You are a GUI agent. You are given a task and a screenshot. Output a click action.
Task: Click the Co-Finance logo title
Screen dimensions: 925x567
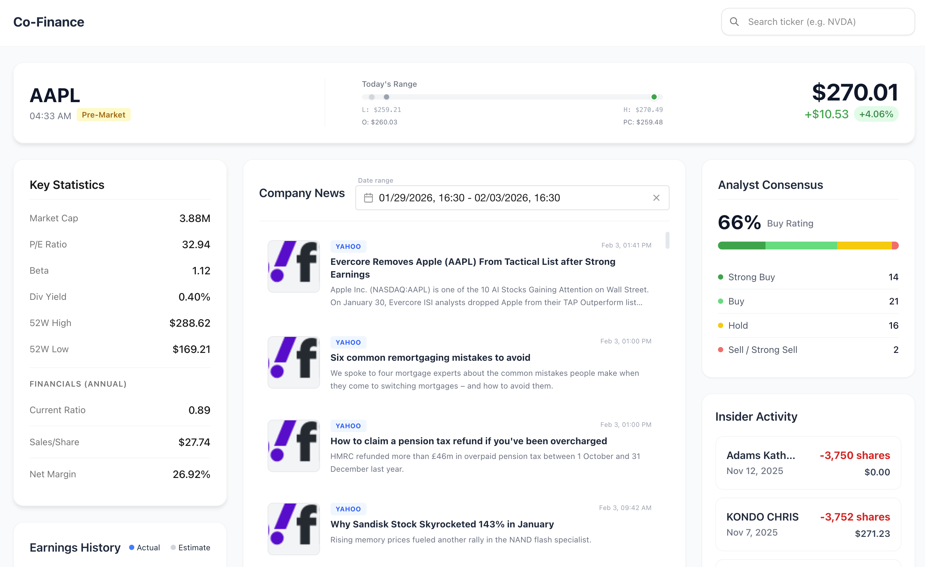pos(49,22)
